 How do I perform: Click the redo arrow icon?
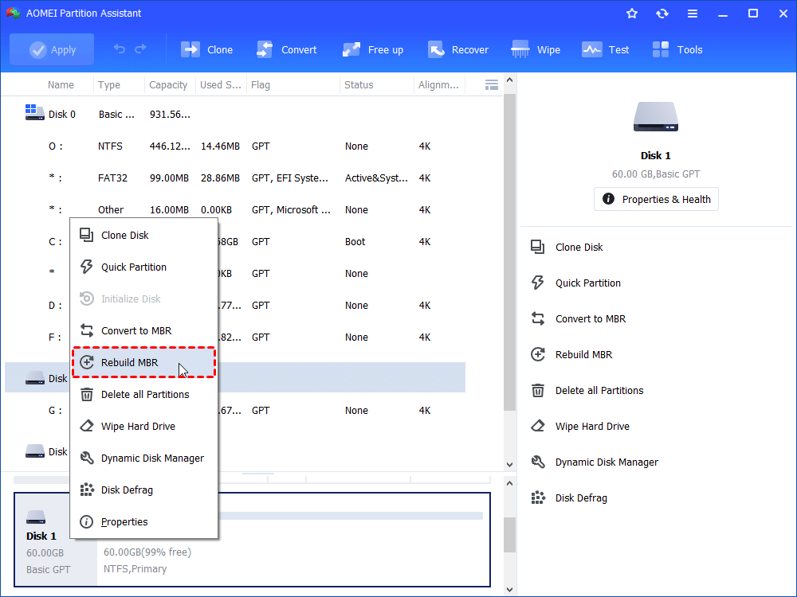pos(141,49)
